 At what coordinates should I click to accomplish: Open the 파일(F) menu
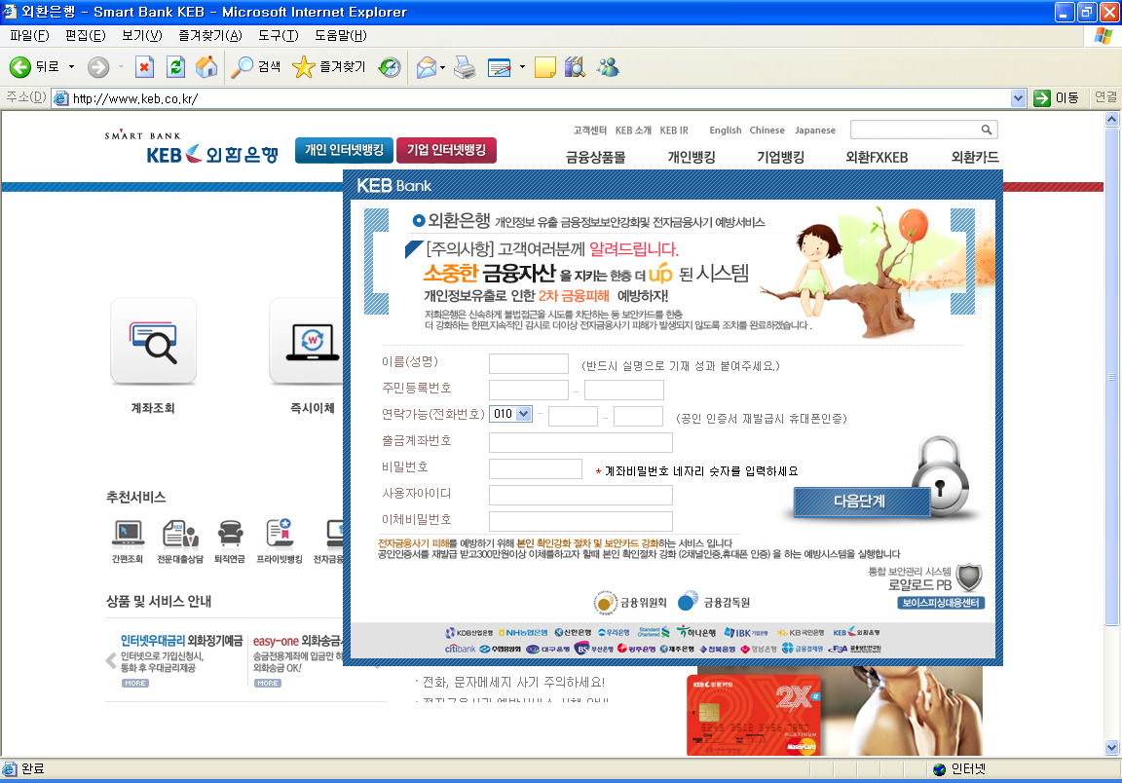pyautogui.click(x=29, y=35)
